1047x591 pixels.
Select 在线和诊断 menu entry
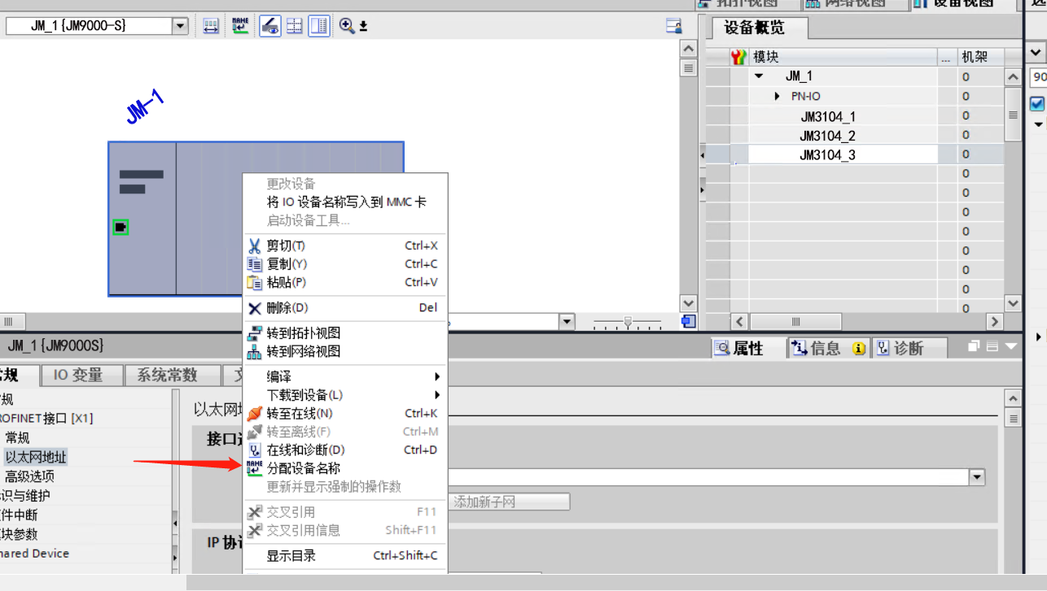[x=345, y=450]
